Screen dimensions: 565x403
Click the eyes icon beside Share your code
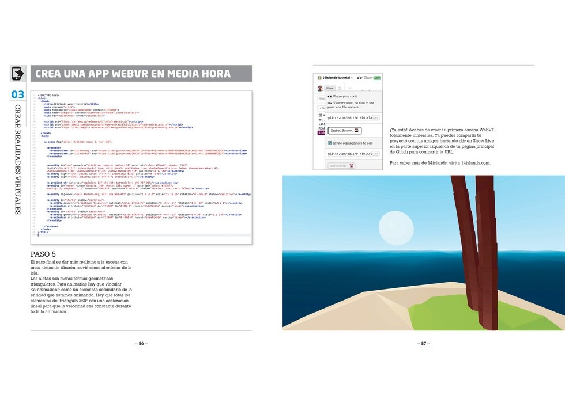click(x=329, y=96)
